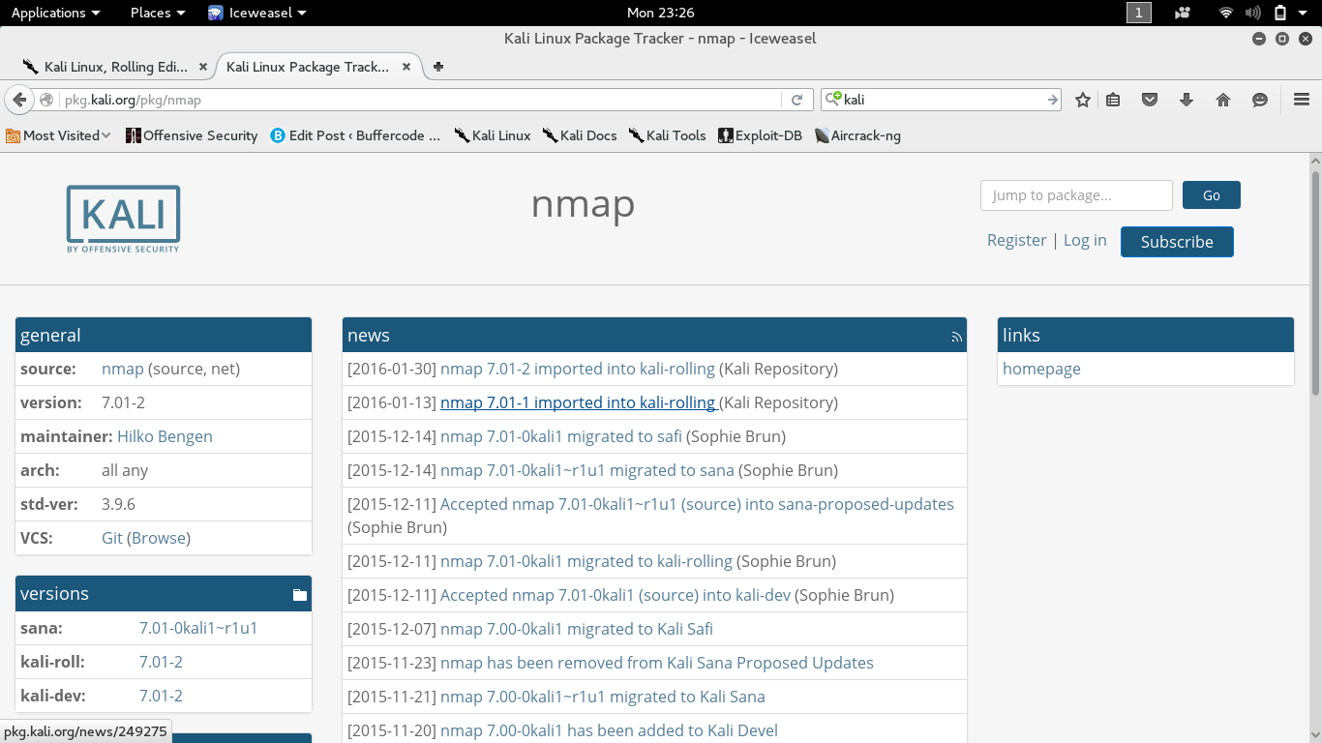Open the Exploit-DB bookmark
This screenshot has height=743, width=1322.
click(x=760, y=135)
